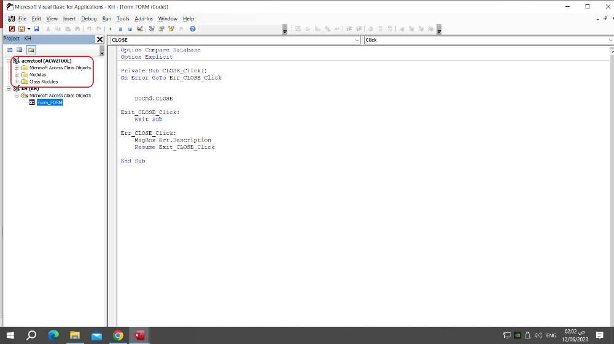The width and height of the screenshot is (614, 344).
Task: Click the View Microsoft Access toolbar icon
Action: coord(11,29)
